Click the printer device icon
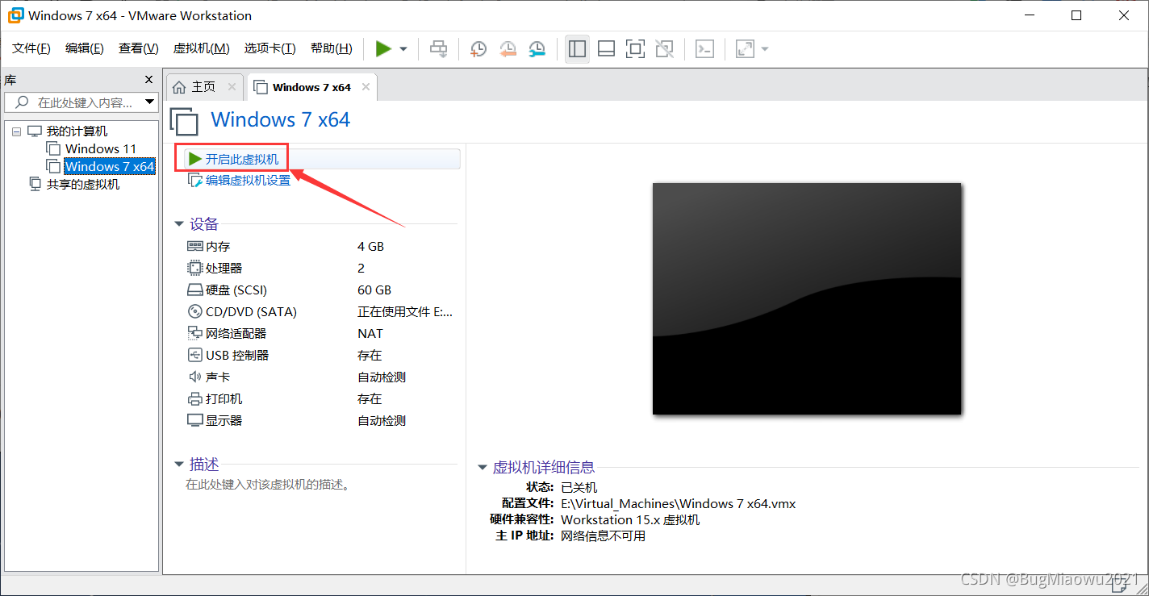 (x=194, y=398)
